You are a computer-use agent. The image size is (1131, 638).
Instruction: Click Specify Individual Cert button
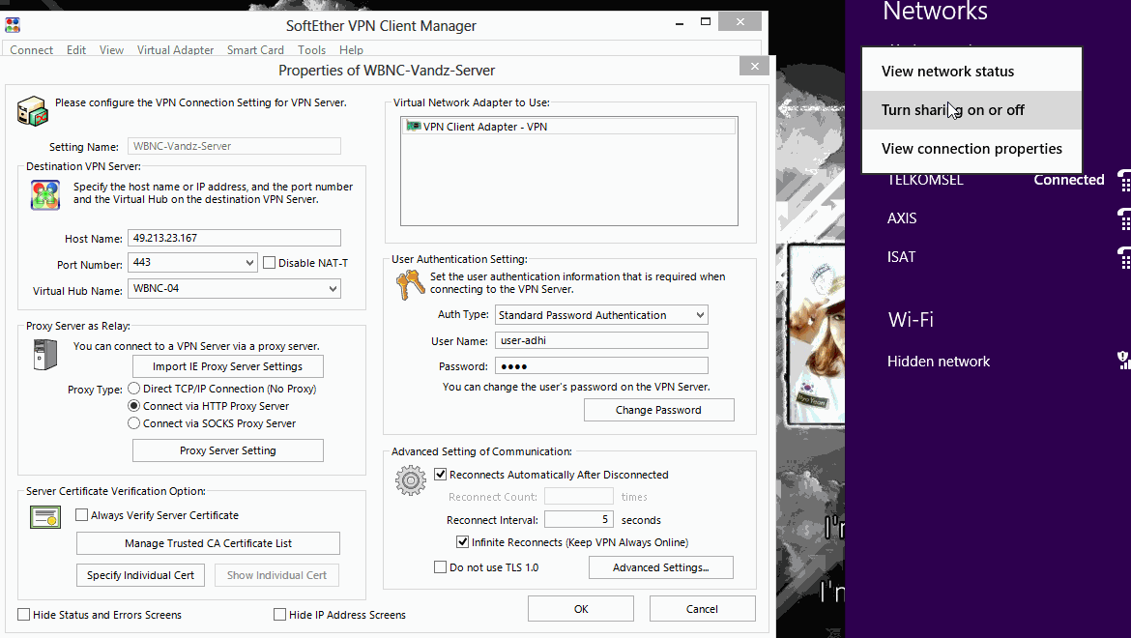[x=141, y=575]
